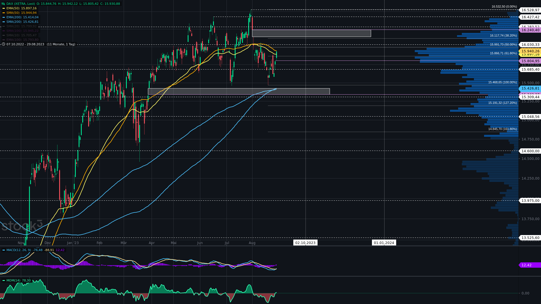
Task: Click the purple 12,42 MACD value tag
Action: pyautogui.click(x=529, y=265)
